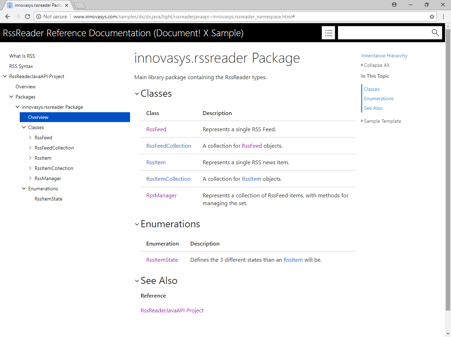Image resolution: width=451 pixels, height=337 pixels.
Task: Collapse the RssReaderJavaAPI Project tree node
Action: 5,76
